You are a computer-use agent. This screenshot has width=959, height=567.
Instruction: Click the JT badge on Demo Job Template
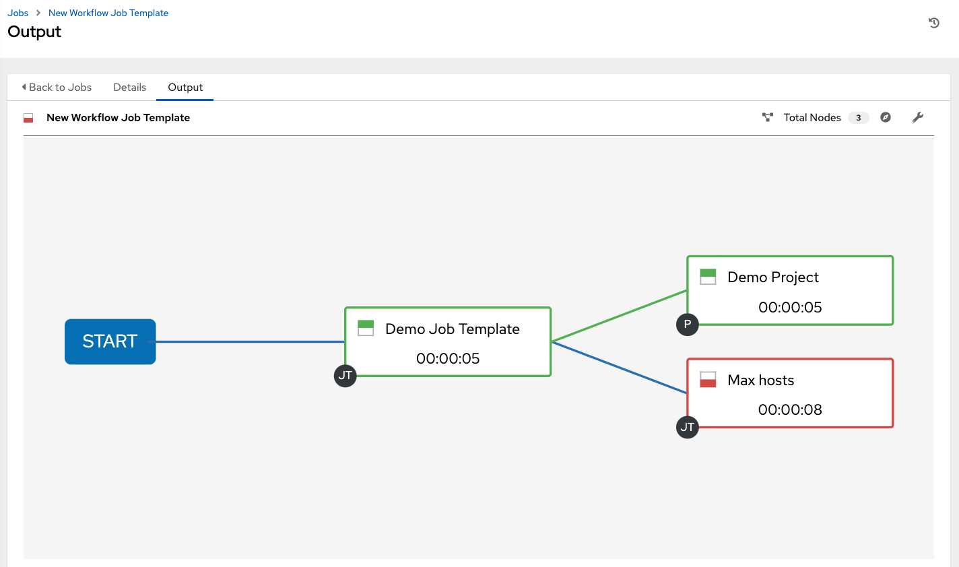345,376
